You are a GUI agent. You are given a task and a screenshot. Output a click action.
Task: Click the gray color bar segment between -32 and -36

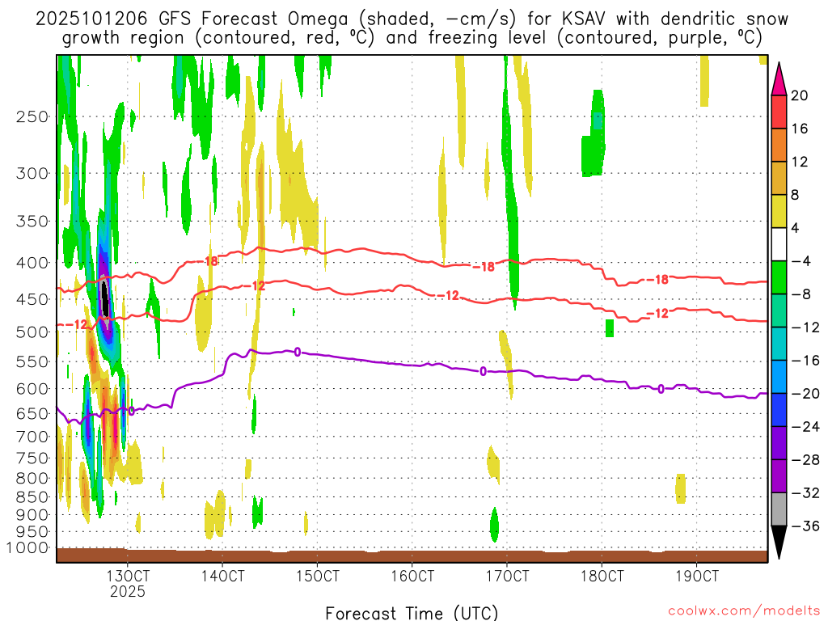point(779,509)
